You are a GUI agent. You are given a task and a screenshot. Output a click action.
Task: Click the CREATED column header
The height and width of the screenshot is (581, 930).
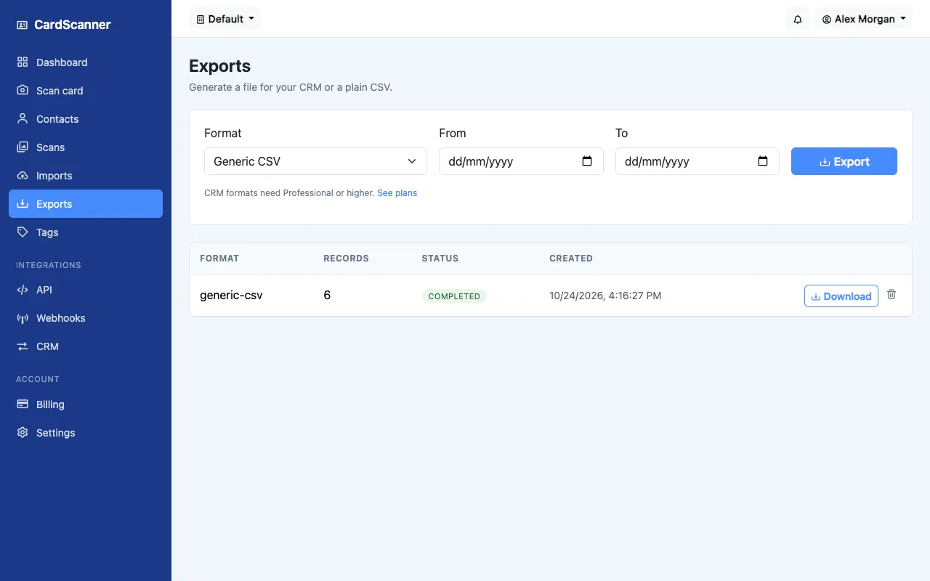click(571, 259)
